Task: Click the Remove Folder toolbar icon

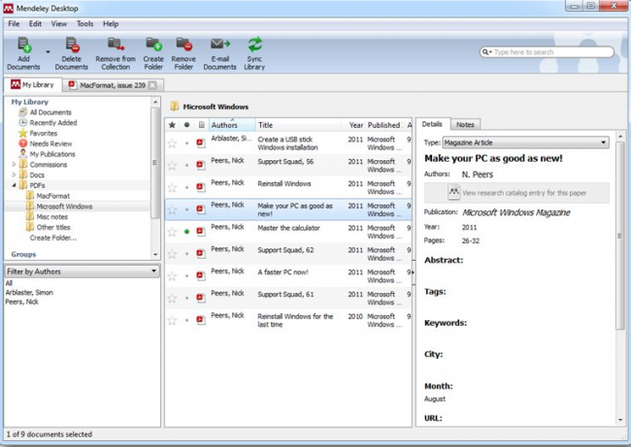Action: (183, 53)
